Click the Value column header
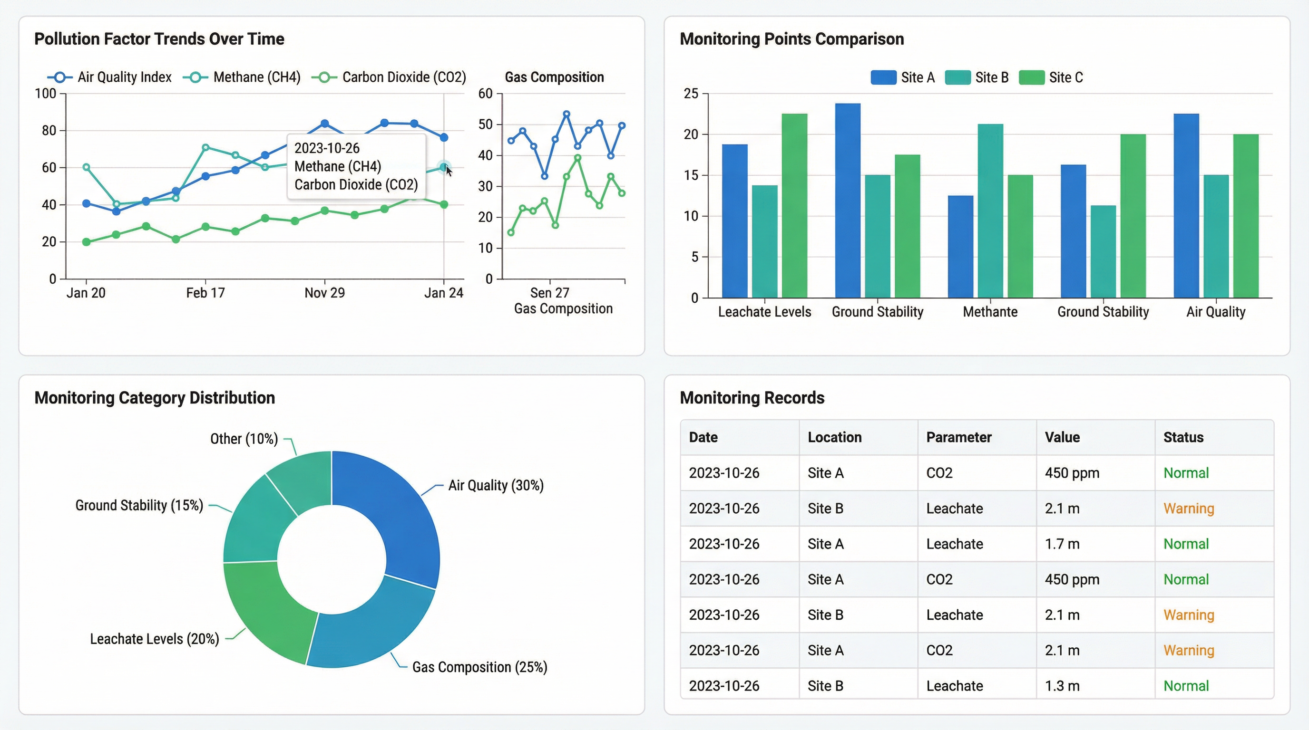The height and width of the screenshot is (730, 1309). tap(1062, 437)
